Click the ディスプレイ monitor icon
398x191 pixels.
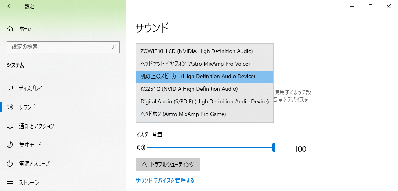[10, 88]
